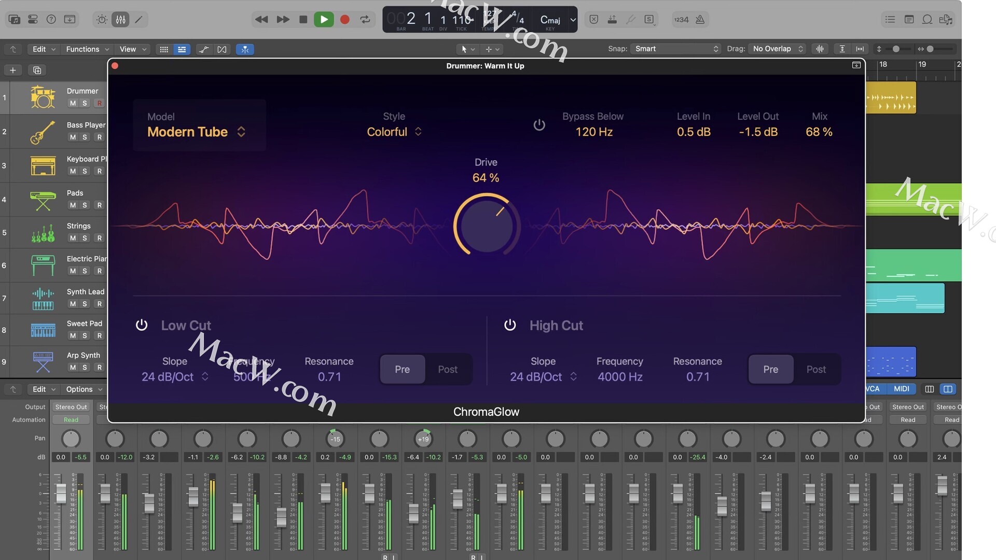Screen dimensions: 996x560
Task: Open the Style Colorful selector
Action: [x=394, y=132]
